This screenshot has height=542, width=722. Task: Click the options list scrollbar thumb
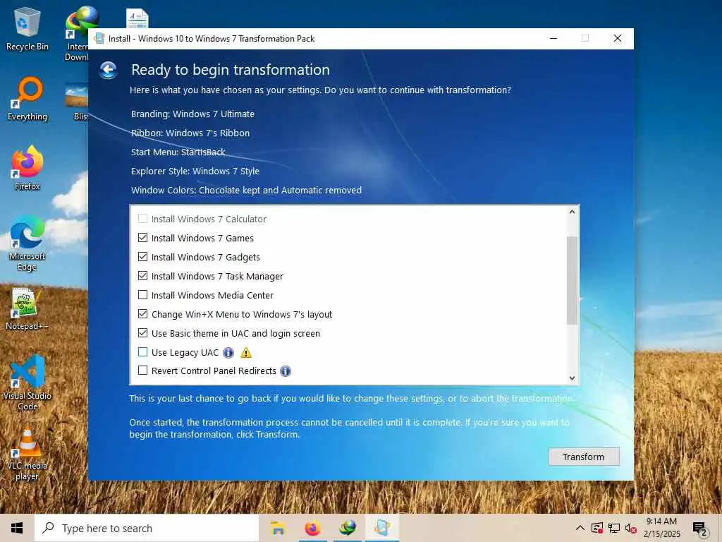click(572, 280)
